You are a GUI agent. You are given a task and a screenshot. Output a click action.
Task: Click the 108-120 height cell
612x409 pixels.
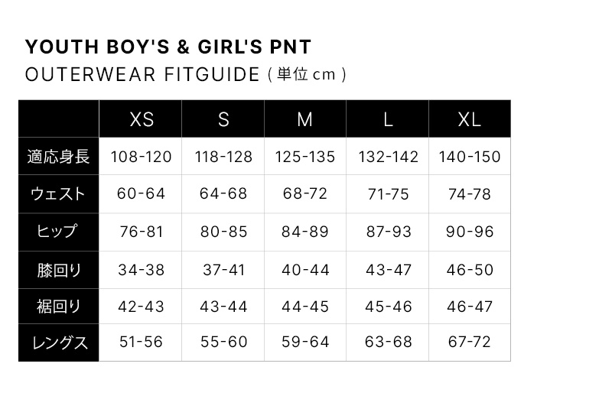pyautogui.click(x=142, y=157)
